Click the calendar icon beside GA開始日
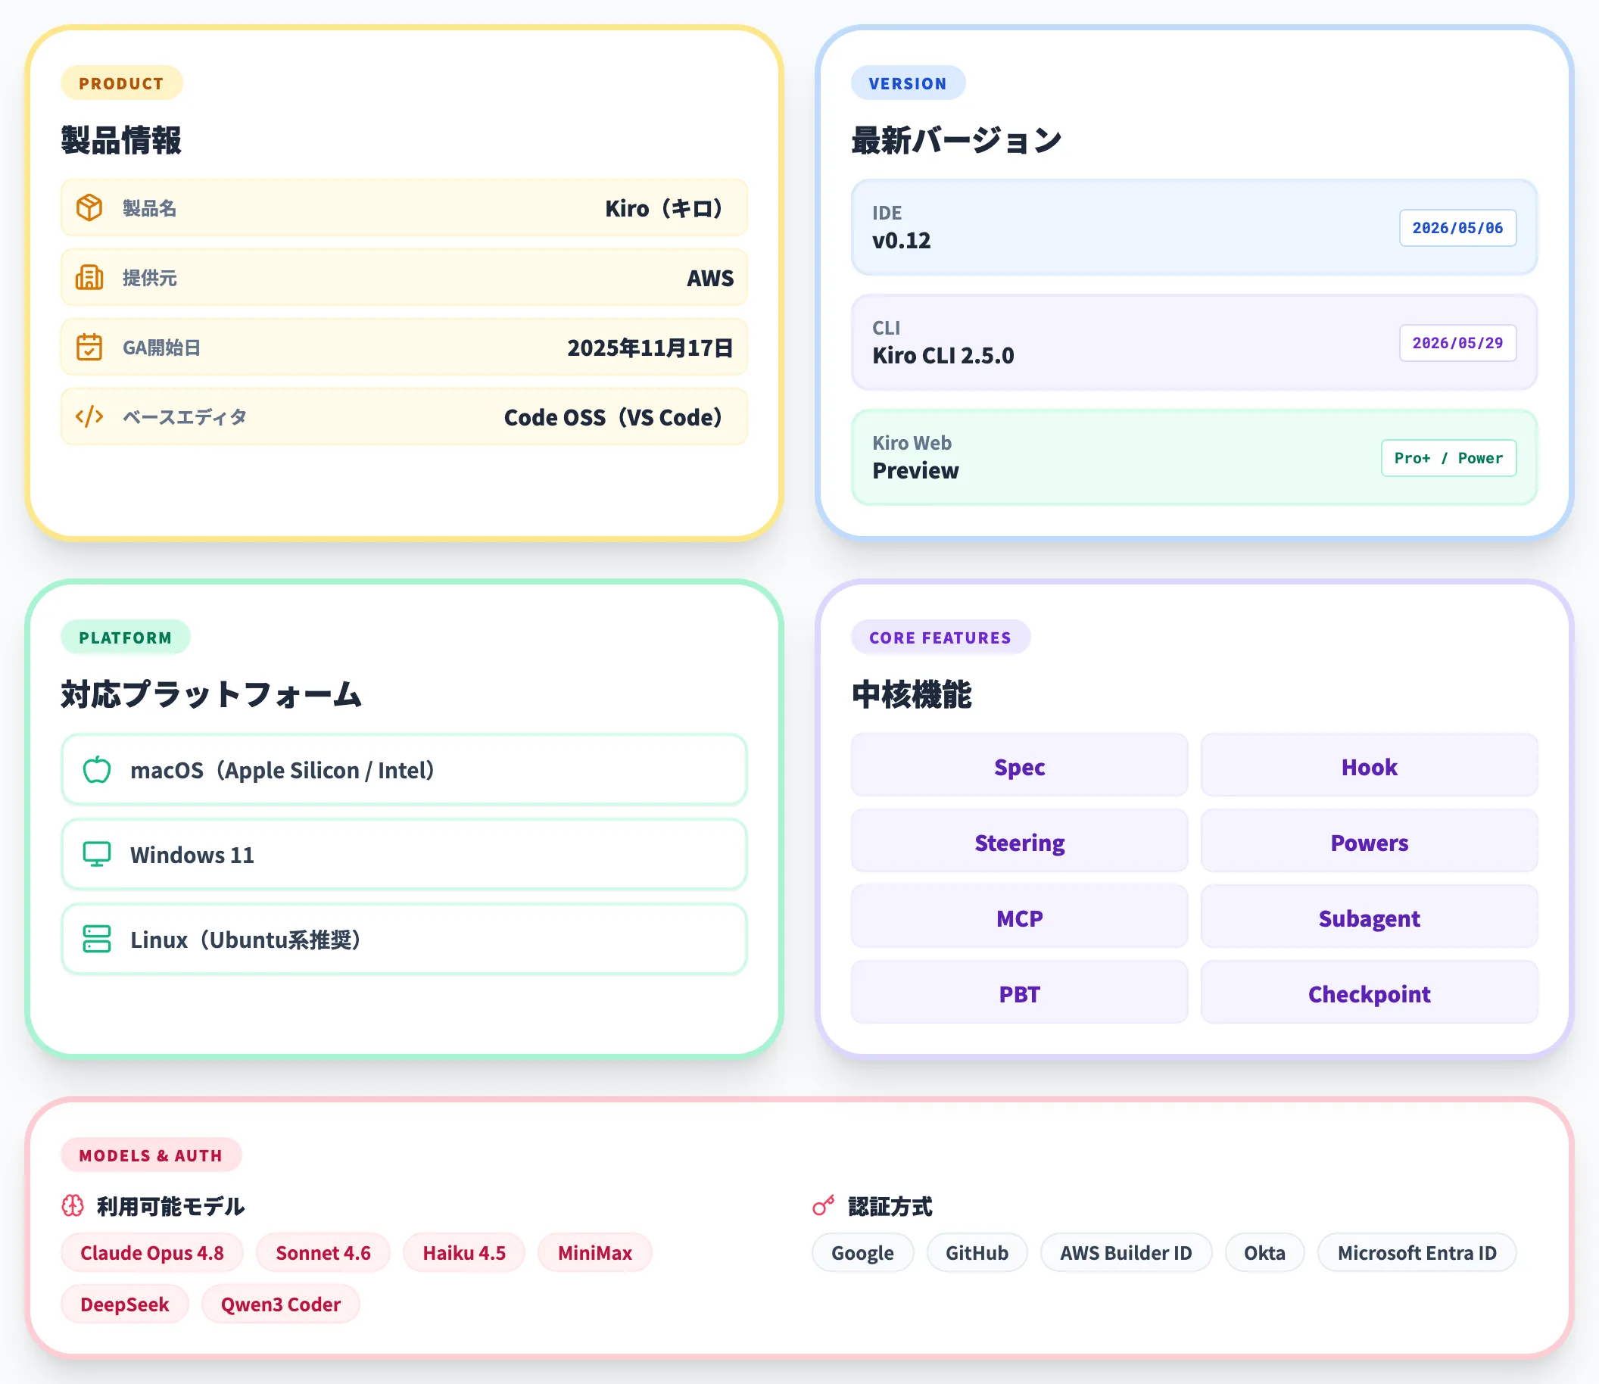1599x1384 pixels. tap(89, 347)
